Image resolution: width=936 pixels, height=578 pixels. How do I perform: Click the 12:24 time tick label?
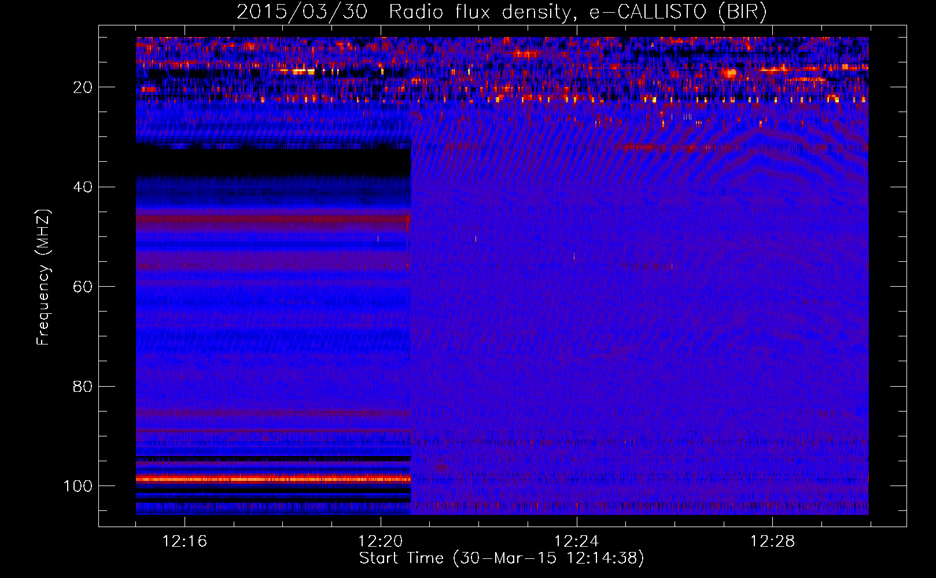(x=576, y=542)
